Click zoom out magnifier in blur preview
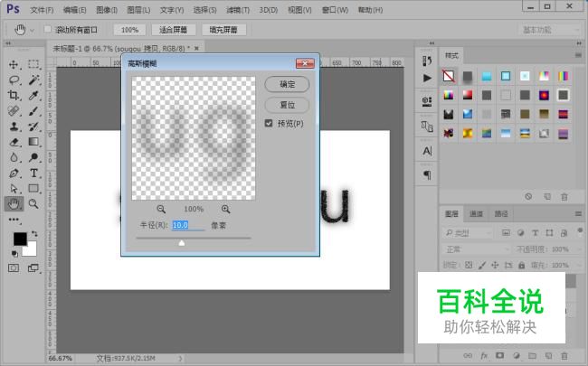This screenshot has height=366, width=588. click(161, 208)
